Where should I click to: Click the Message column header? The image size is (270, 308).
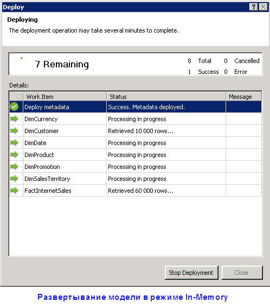(x=244, y=97)
